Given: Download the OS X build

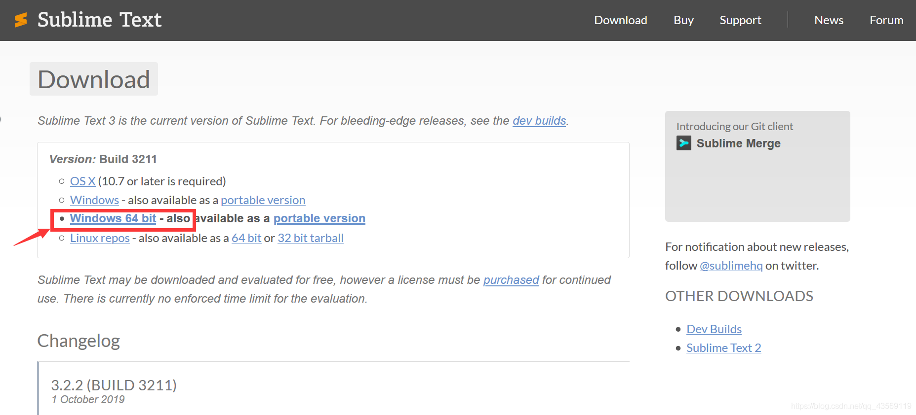Looking at the screenshot, I should tap(82, 181).
